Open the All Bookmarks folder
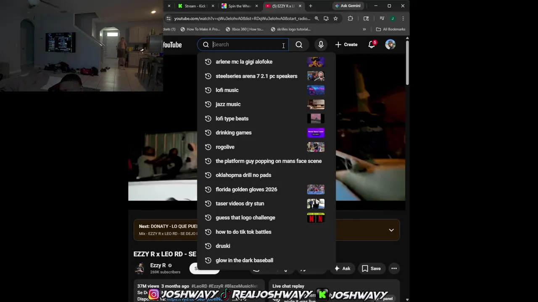Viewport: 538px width, 302px height. [390, 29]
